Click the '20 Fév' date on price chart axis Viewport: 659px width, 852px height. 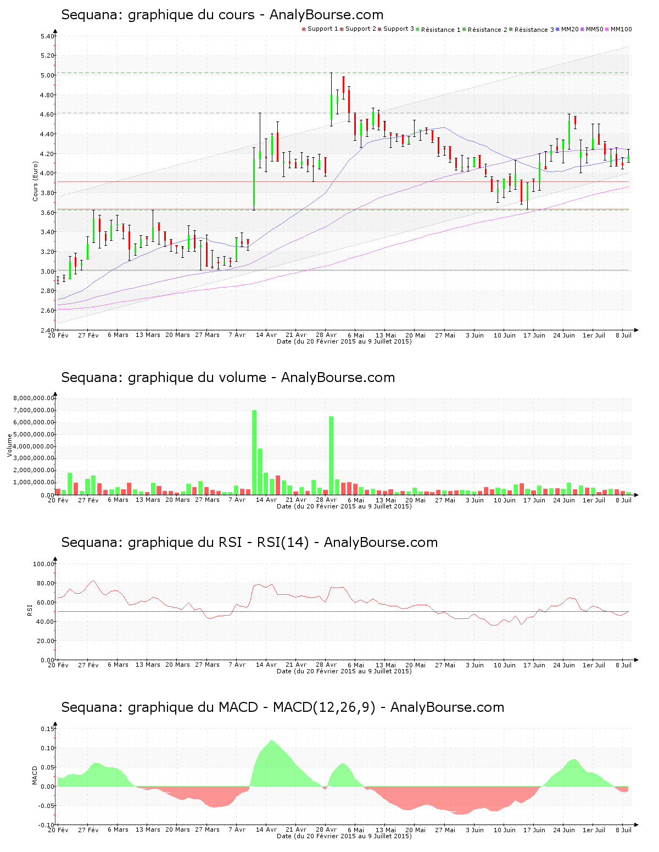pos(59,335)
